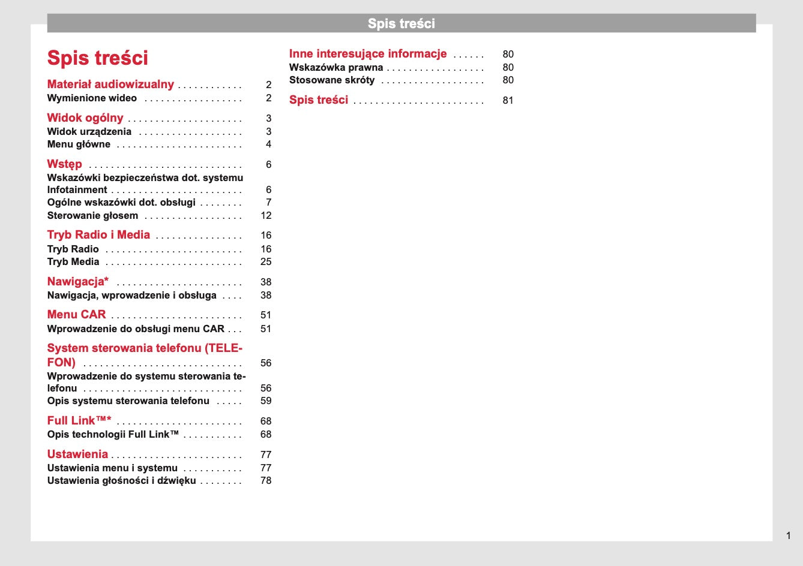Viewport: 803px width, 566px height.
Task: Select the Menu CAR chapter heading
Action: 76,315
